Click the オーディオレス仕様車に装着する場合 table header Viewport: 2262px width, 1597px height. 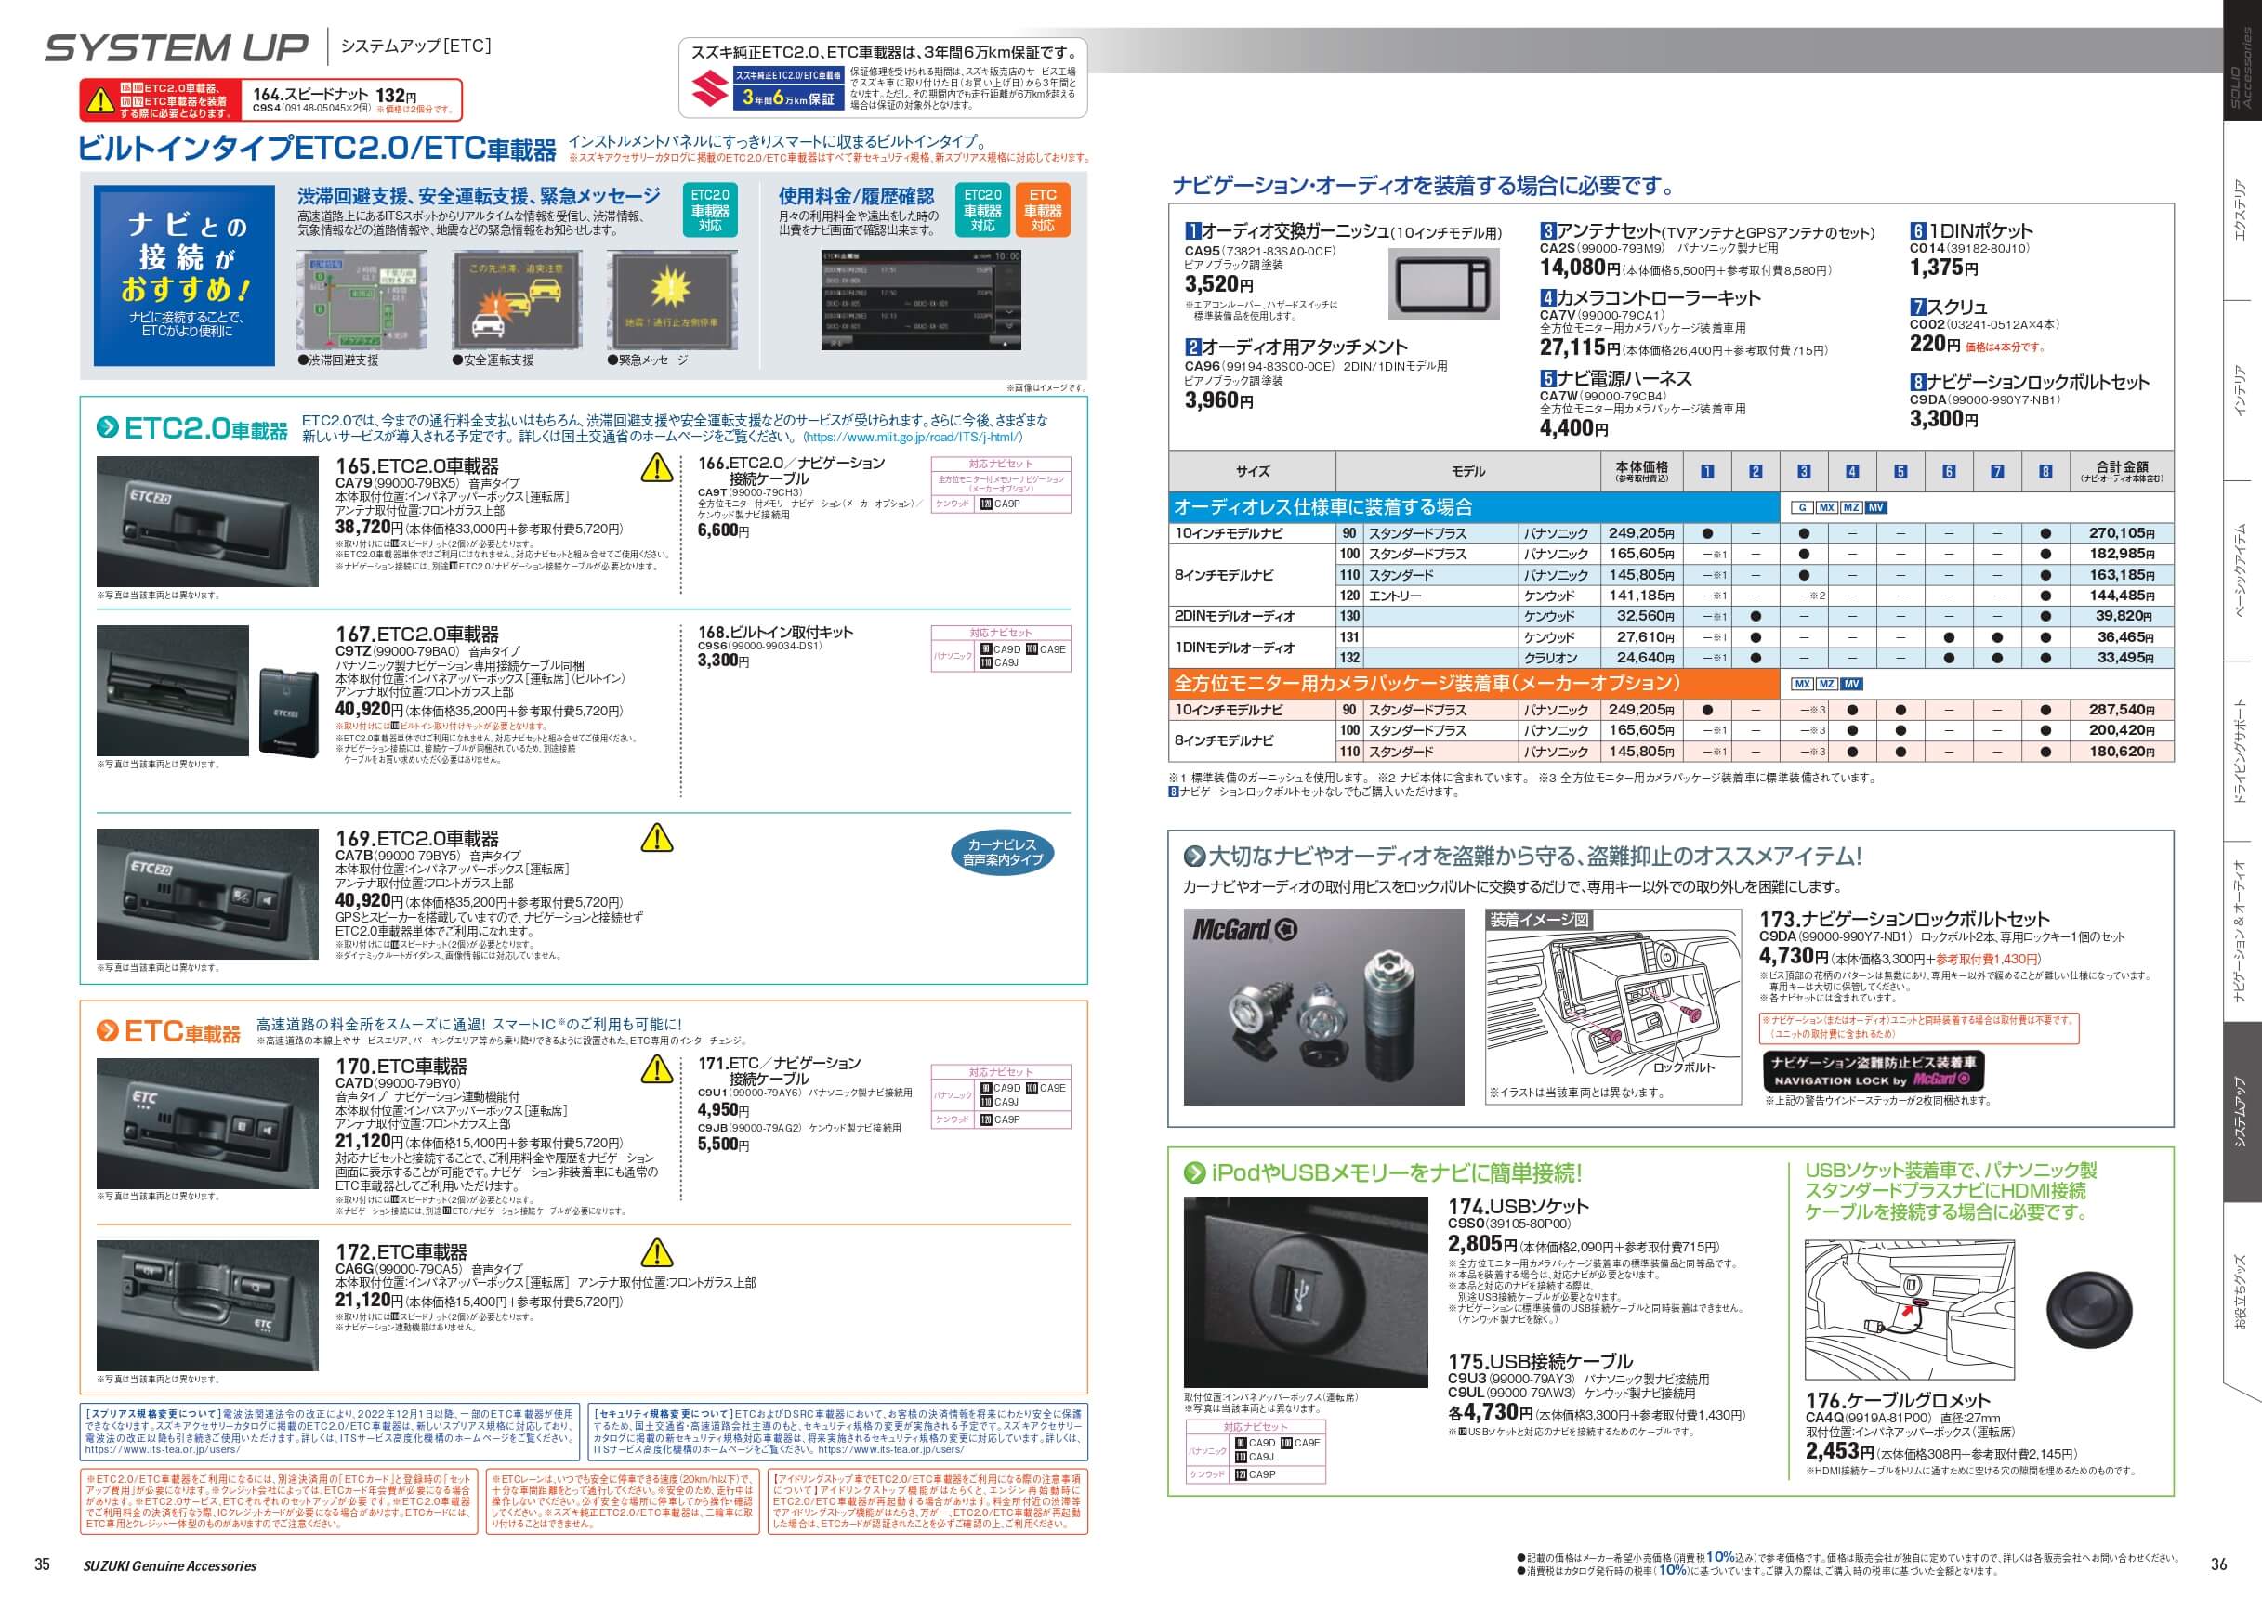pos(1474,507)
